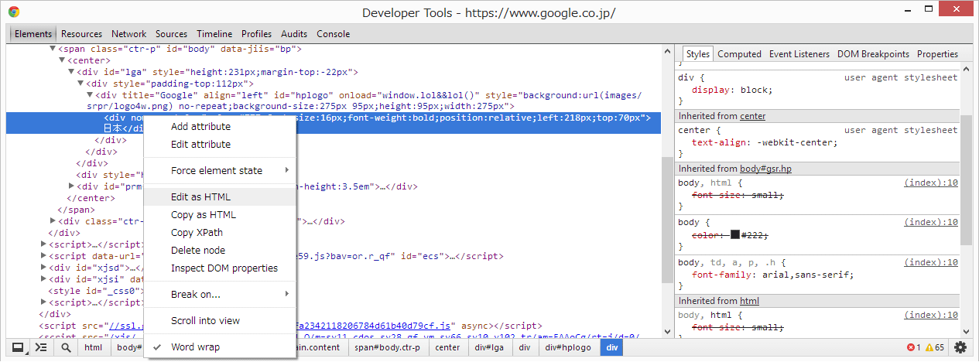Open the Timeline panel tab
Screen dimensions: 979x362
(214, 34)
